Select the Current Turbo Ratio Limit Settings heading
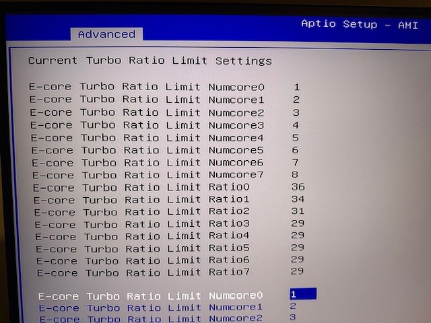431x323 pixels. pos(150,61)
